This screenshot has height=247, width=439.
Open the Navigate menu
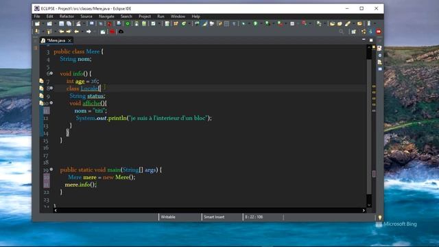click(106, 16)
